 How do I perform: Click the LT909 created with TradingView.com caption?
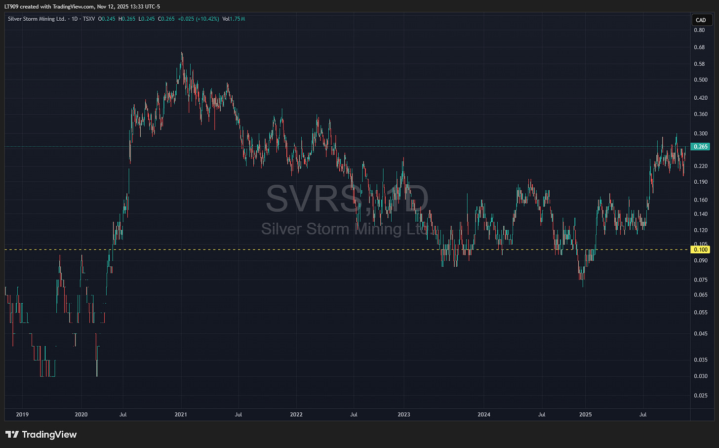coord(82,6)
